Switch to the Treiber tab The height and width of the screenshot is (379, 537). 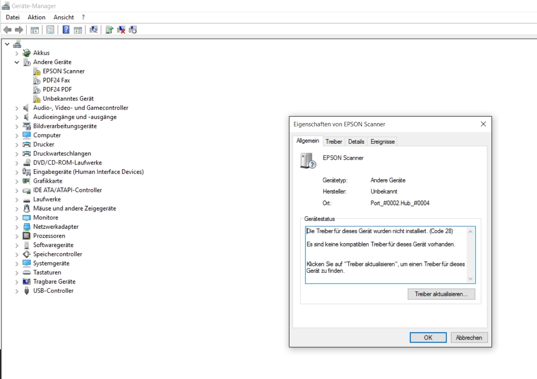pyautogui.click(x=334, y=141)
